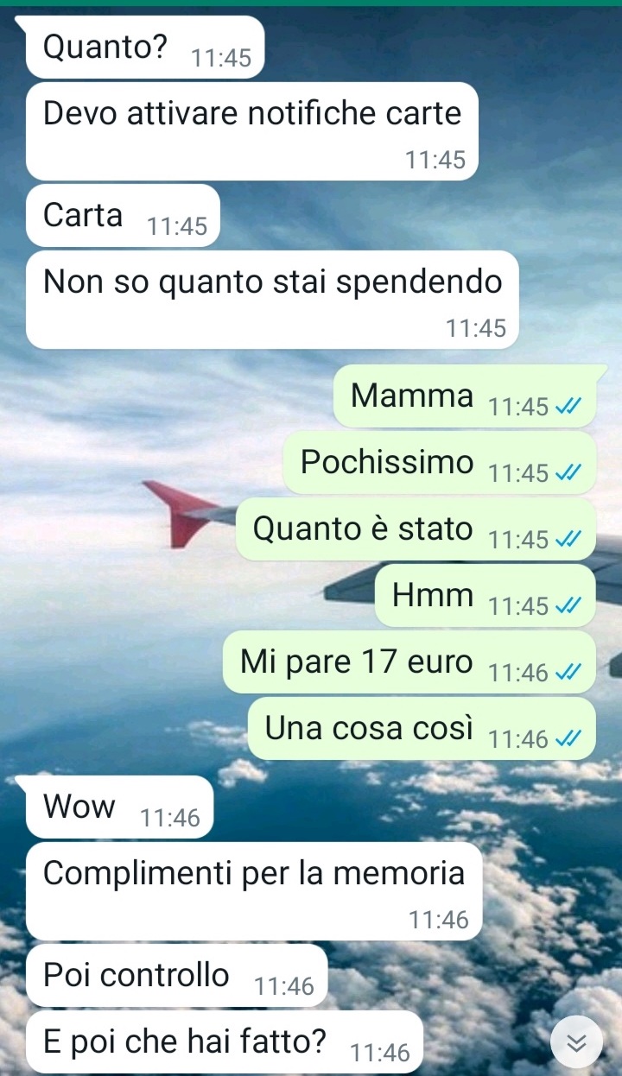Tap read-receipt ticks on "Mamma" message
This screenshot has height=1076, width=622.
[x=568, y=407]
